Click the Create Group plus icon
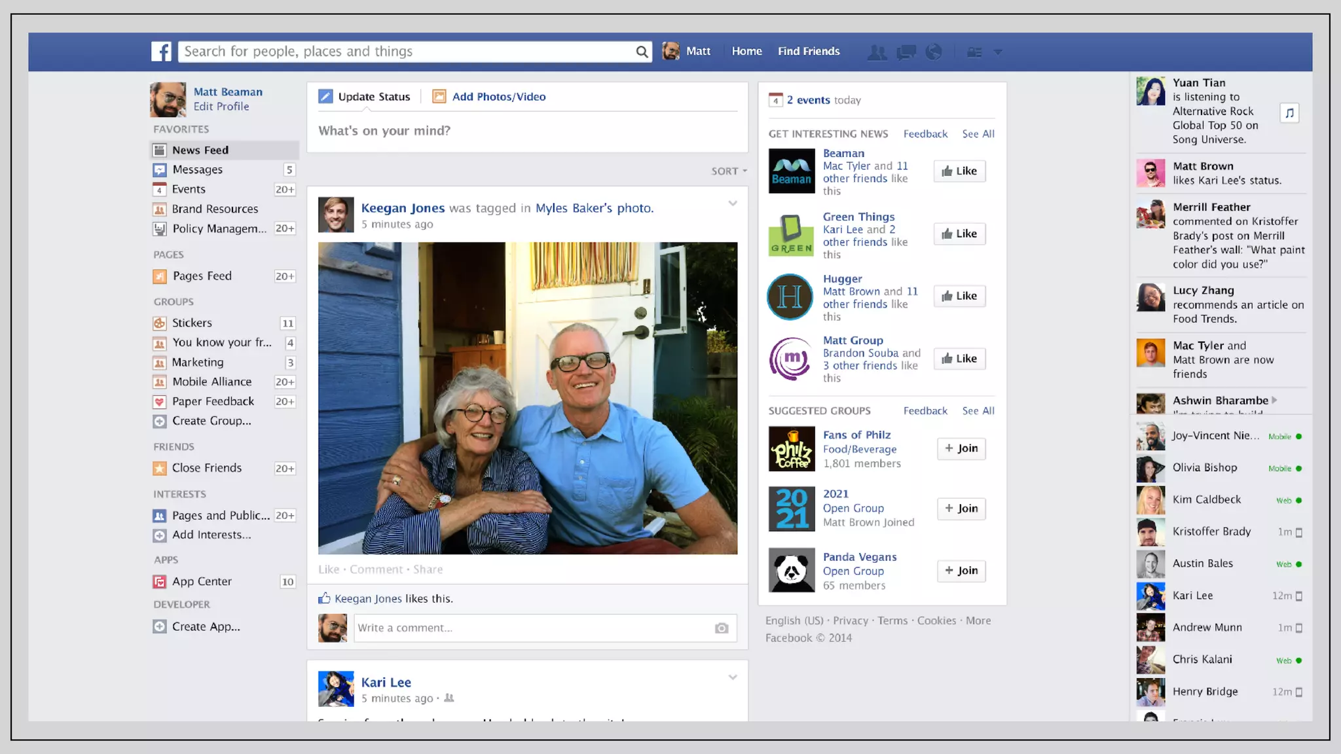 pyautogui.click(x=160, y=422)
